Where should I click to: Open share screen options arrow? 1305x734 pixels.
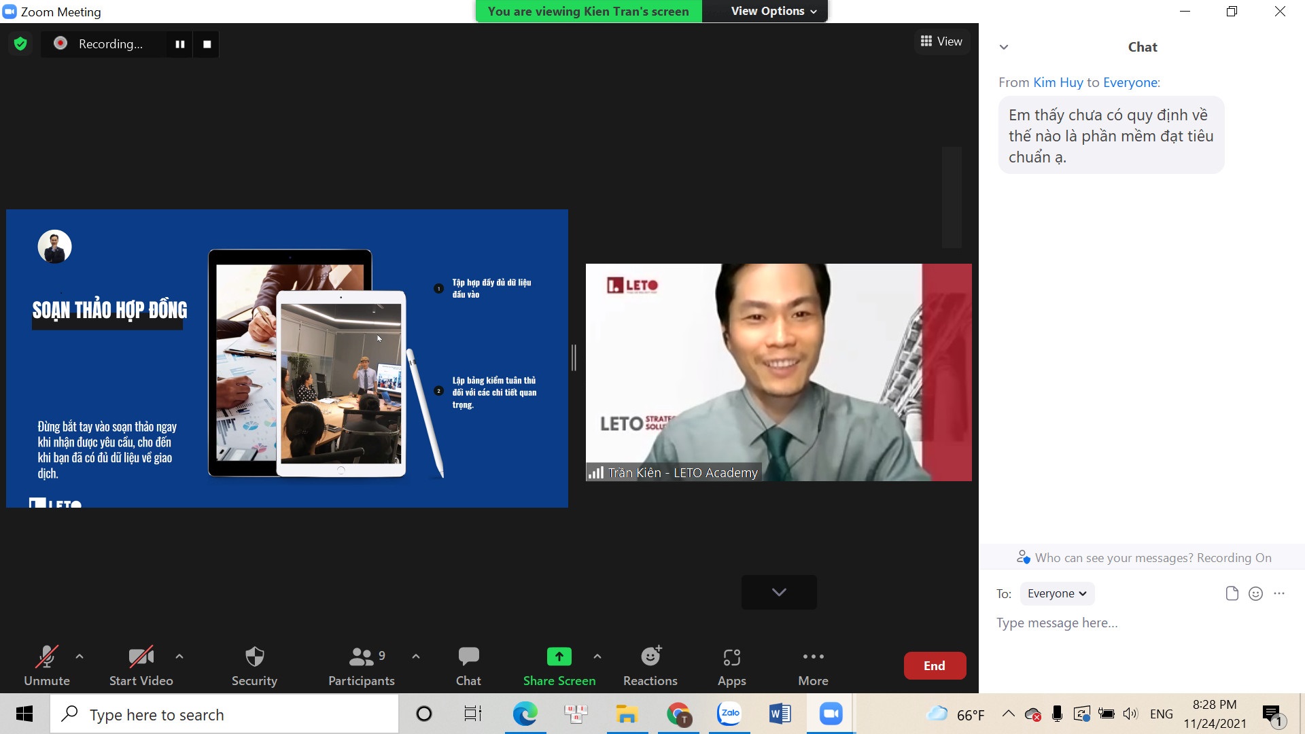coord(597,657)
